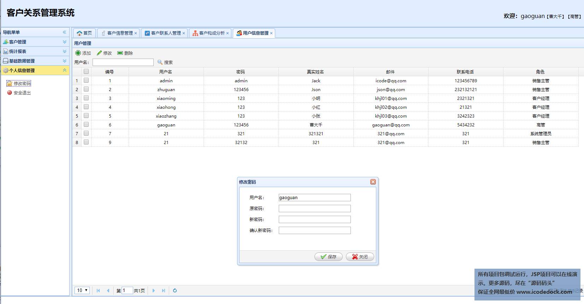Select all rows with header checkbox
584x304 pixels.
86,71
